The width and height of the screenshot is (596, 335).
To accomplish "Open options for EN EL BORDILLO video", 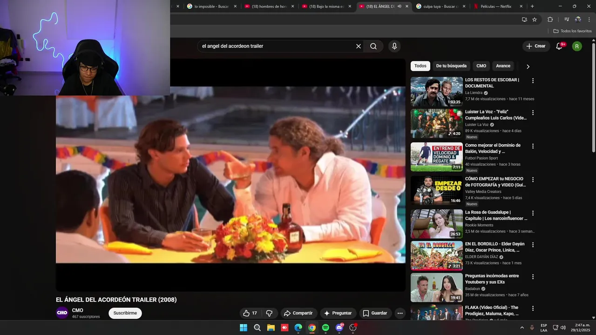I will 533,245.
